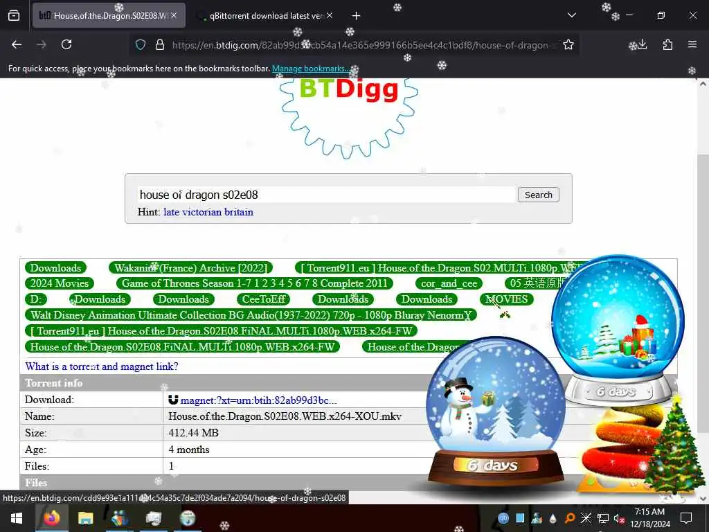Open the cor_and_cee tag
The height and width of the screenshot is (532, 709).
click(x=449, y=283)
